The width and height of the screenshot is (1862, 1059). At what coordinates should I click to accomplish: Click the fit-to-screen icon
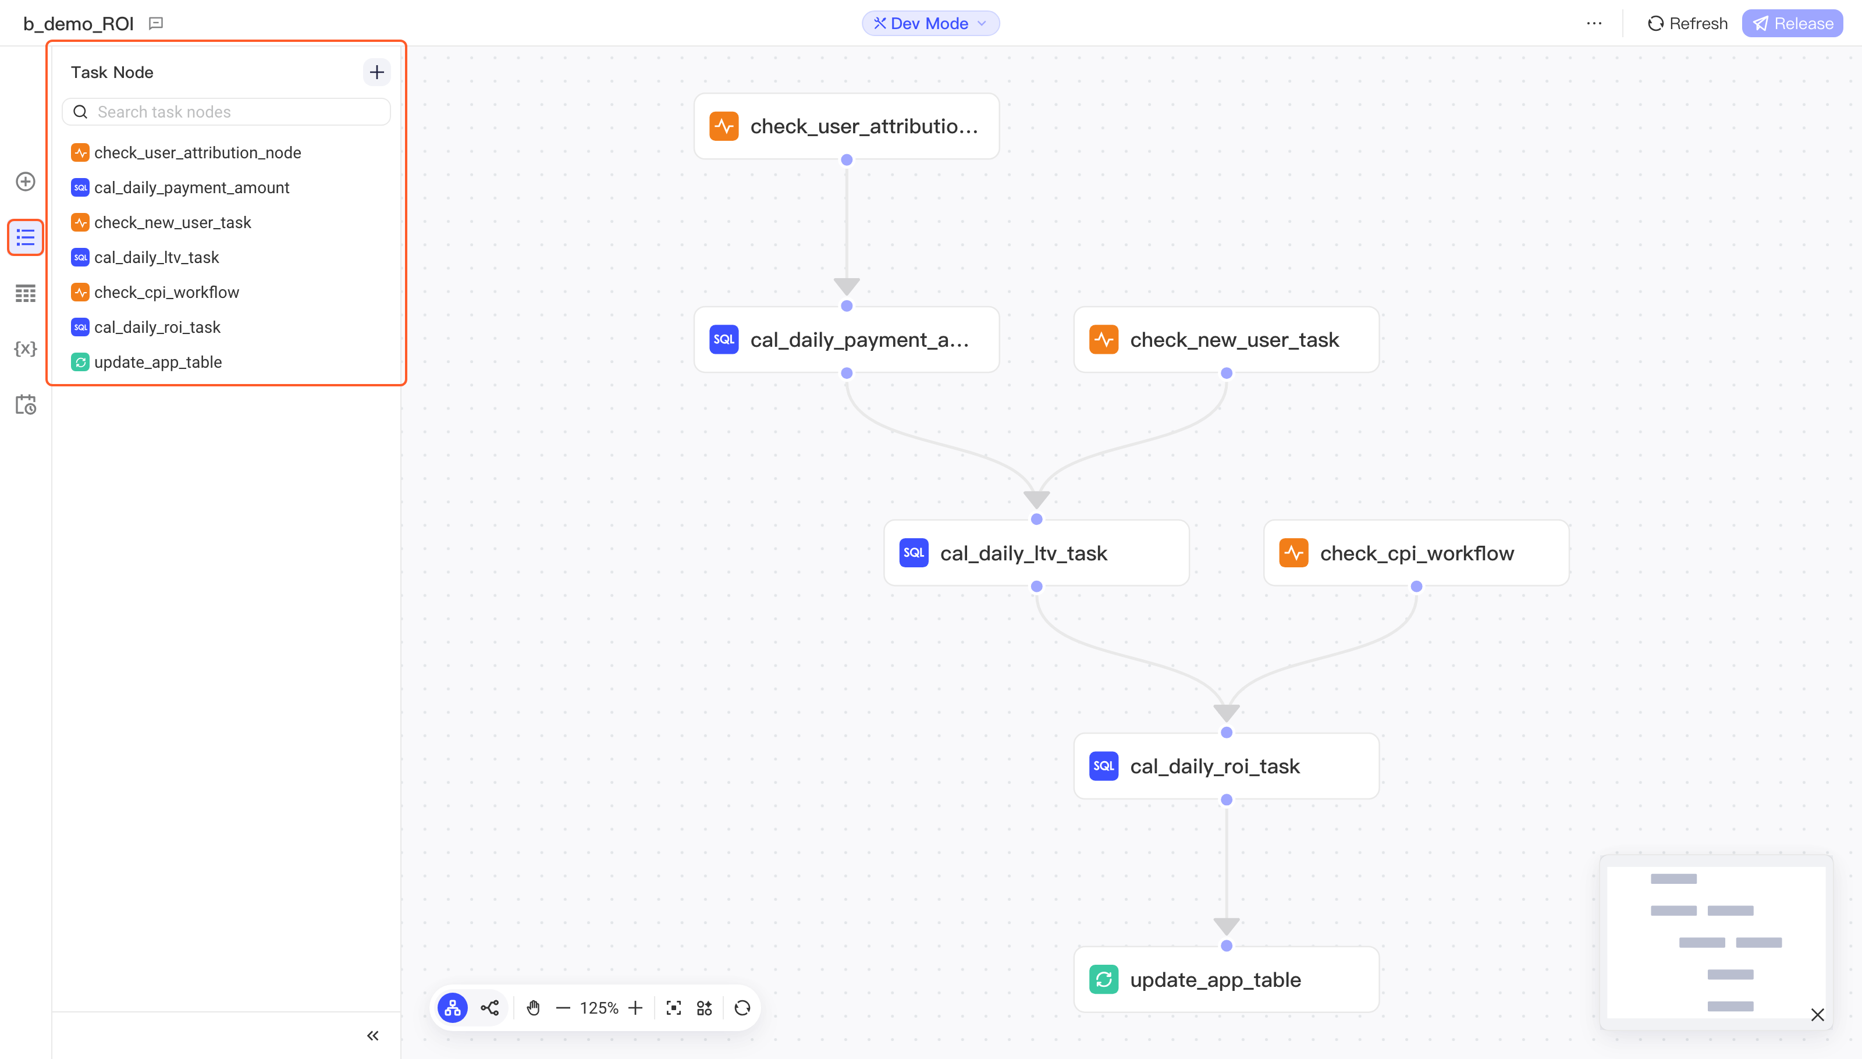(674, 1008)
